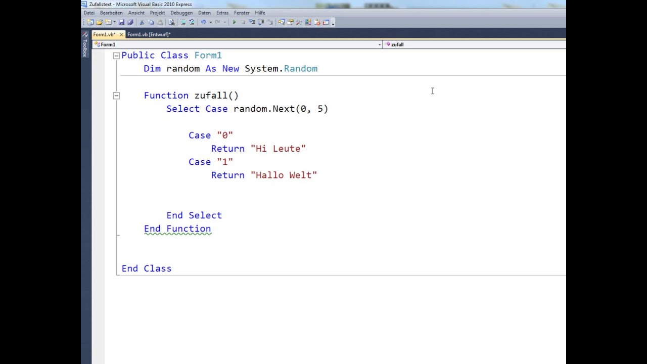Expand the collapsed Toolbox side panel

(85, 44)
